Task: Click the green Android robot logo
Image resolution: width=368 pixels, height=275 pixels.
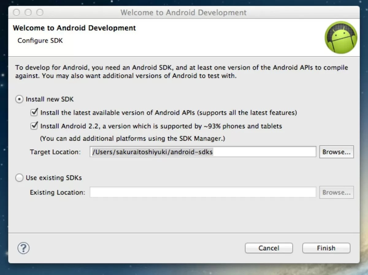Action: pyautogui.click(x=341, y=37)
